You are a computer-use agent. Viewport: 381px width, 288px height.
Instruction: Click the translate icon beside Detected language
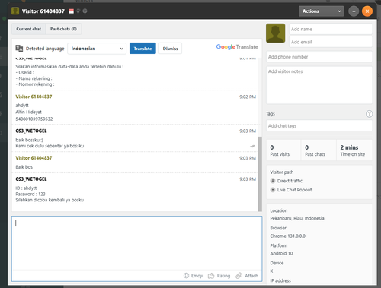coord(19,48)
